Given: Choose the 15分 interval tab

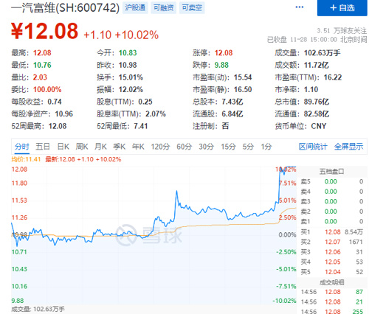Looking at the screenshot, I should click(228, 147).
